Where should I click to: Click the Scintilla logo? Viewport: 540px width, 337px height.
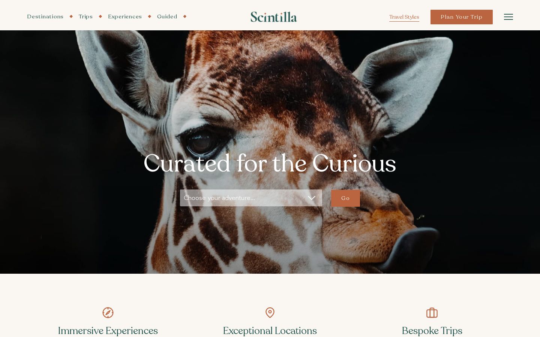(x=274, y=17)
